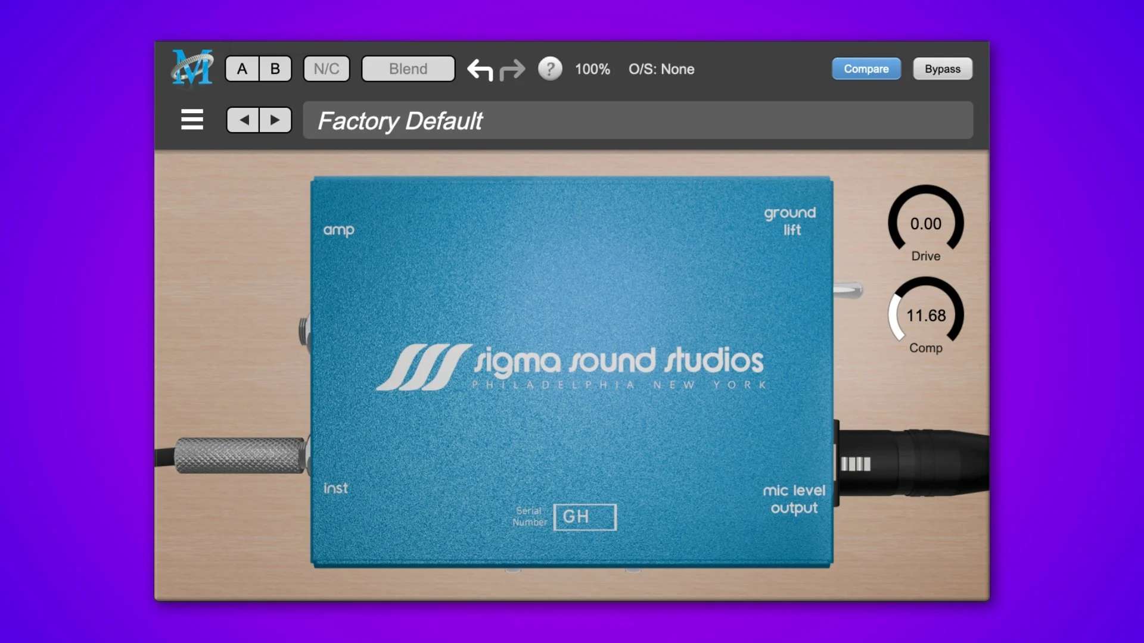Click the redo arrow icon

tap(512, 70)
